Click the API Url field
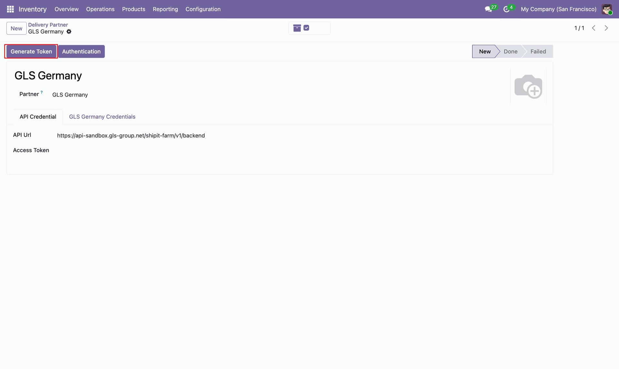The image size is (619, 369). 131,136
